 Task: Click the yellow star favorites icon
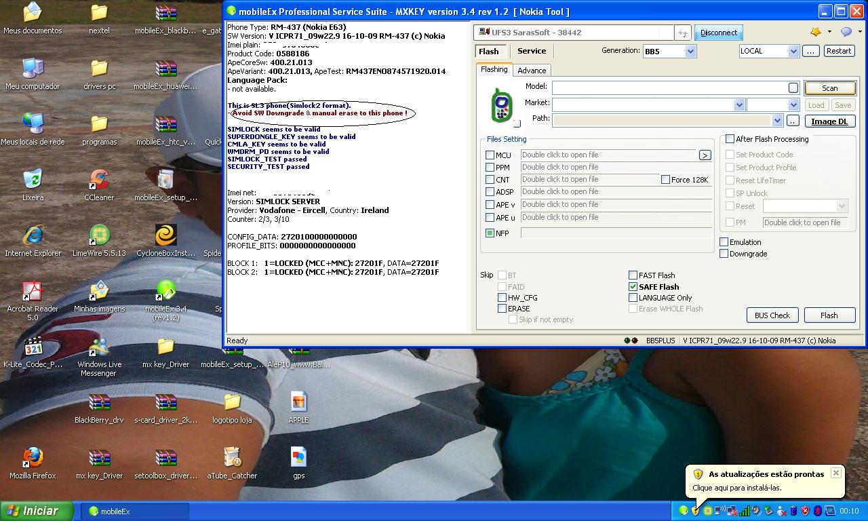(816, 32)
